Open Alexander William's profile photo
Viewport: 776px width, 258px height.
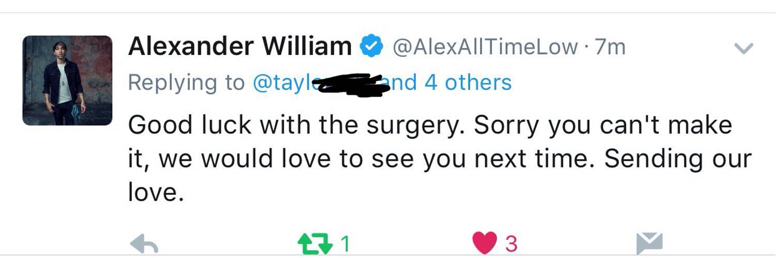coord(67,81)
